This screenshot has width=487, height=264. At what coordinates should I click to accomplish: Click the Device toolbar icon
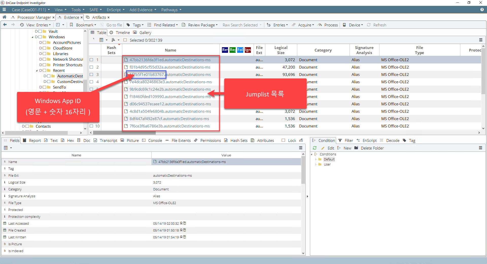(344, 25)
